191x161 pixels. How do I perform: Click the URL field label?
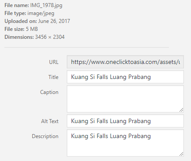click(x=54, y=62)
